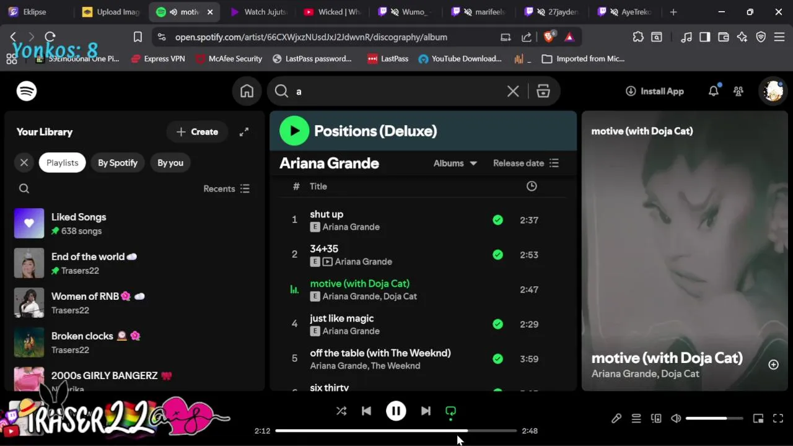Screen dimensions: 793x446
Task: Click the browser address bar URL
Action: [x=311, y=37]
